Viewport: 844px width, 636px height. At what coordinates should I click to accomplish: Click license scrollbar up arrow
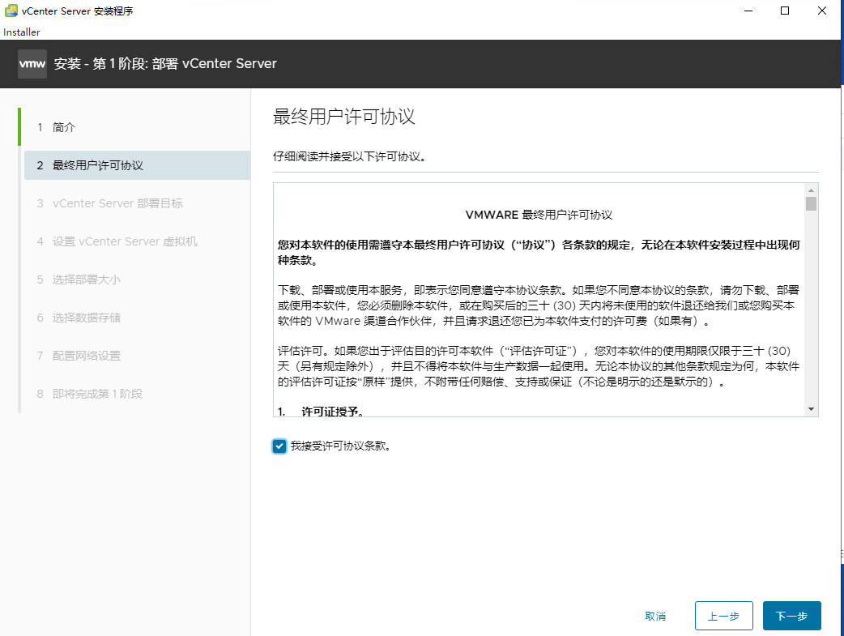[x=811, y=190]
